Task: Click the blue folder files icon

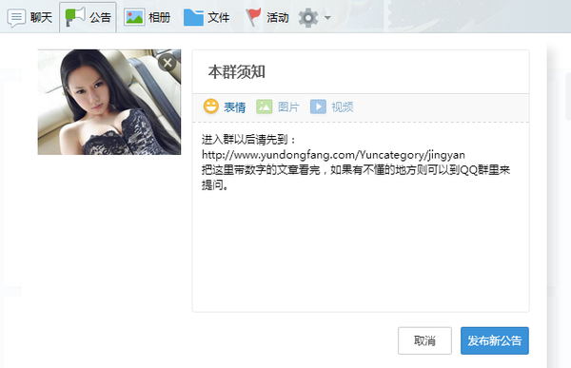Action: pos(193,17)
